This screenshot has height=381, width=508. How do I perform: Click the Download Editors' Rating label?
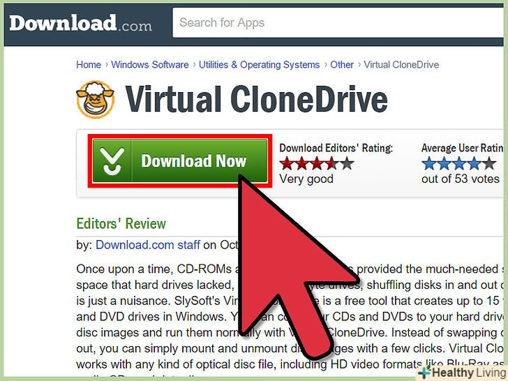coord(336,148)
